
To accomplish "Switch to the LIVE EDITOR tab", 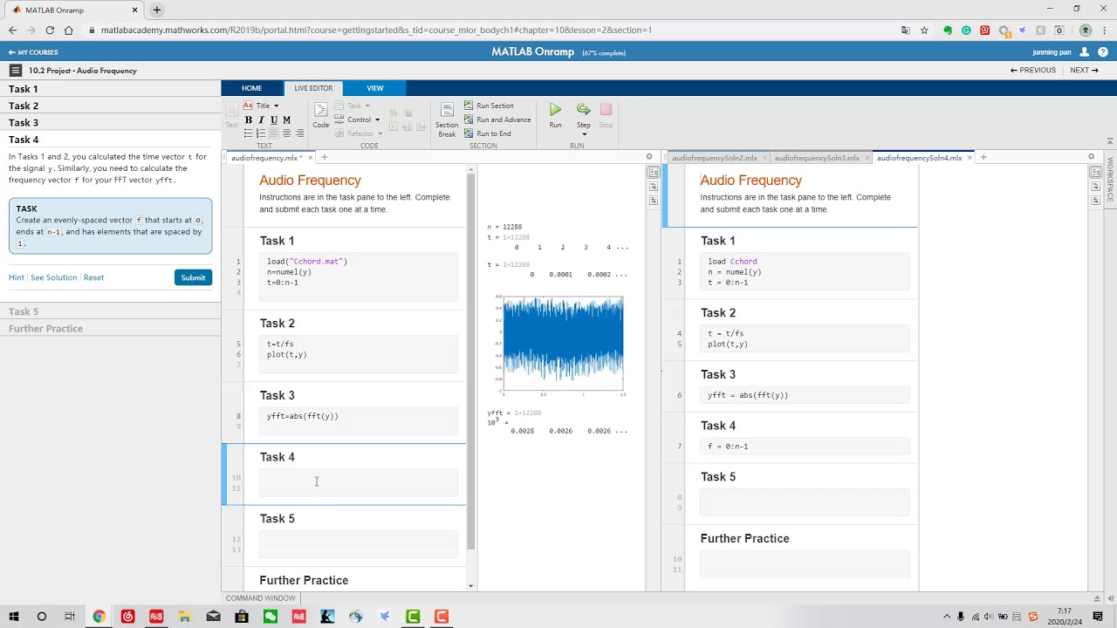I will pos(313,88).
